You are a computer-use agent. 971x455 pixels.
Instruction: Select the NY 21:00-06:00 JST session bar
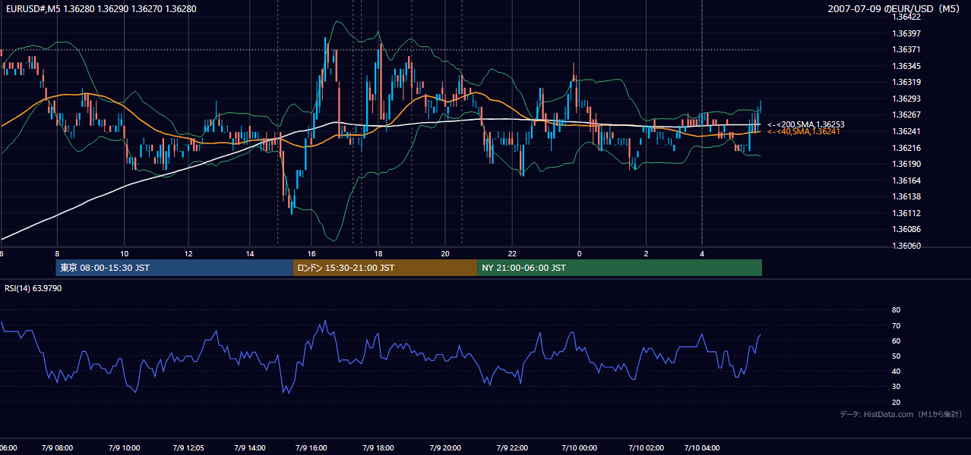coord(619,268)
